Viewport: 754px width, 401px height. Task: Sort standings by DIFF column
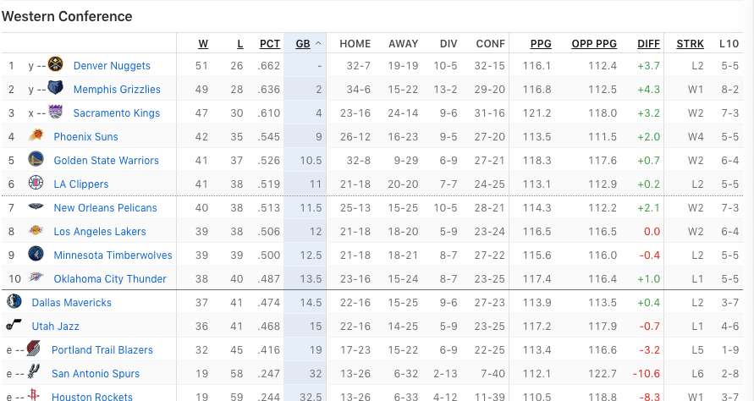tap(649, 44)
